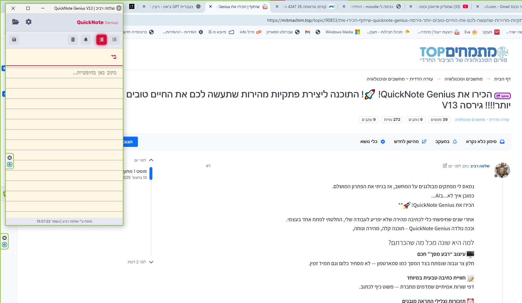
Task: Toggle list mode in QuickNote toolbar
Action: coord(114,39)
